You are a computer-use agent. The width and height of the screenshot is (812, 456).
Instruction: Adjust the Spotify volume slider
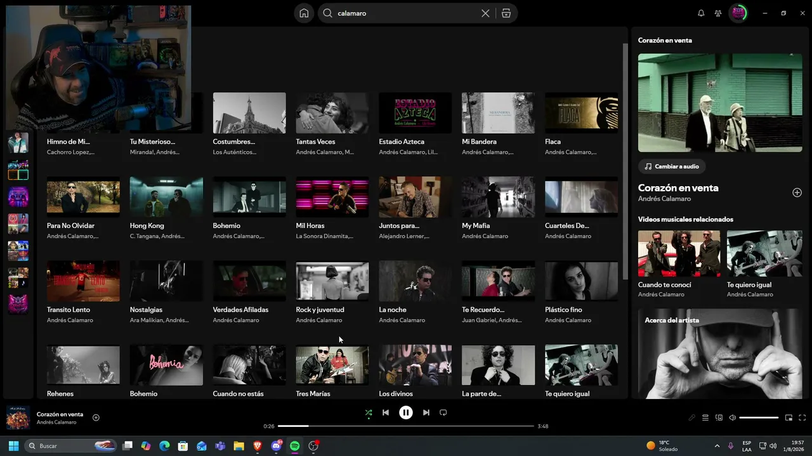coord(759,418)
